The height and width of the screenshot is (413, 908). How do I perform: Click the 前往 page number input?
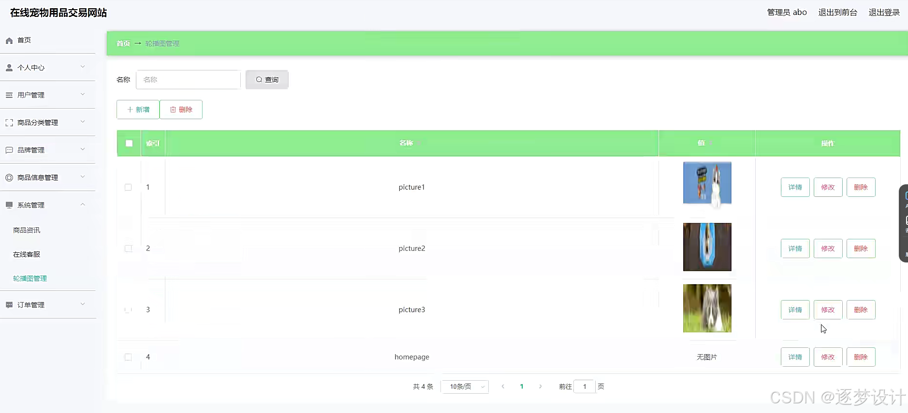(585, 386)
